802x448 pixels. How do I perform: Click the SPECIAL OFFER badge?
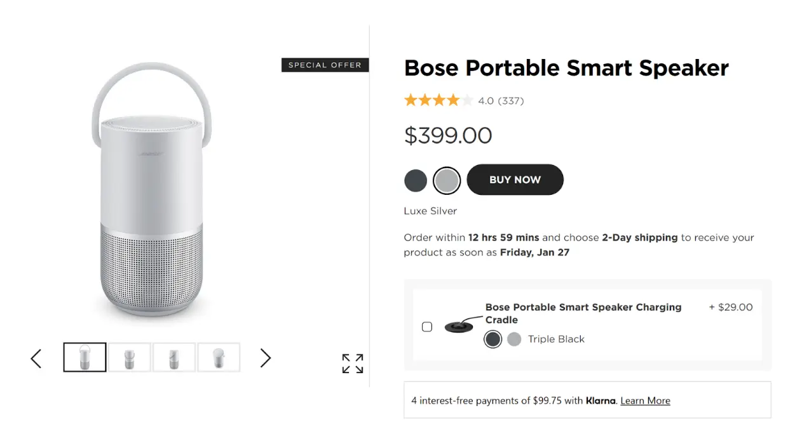point(325,65)
